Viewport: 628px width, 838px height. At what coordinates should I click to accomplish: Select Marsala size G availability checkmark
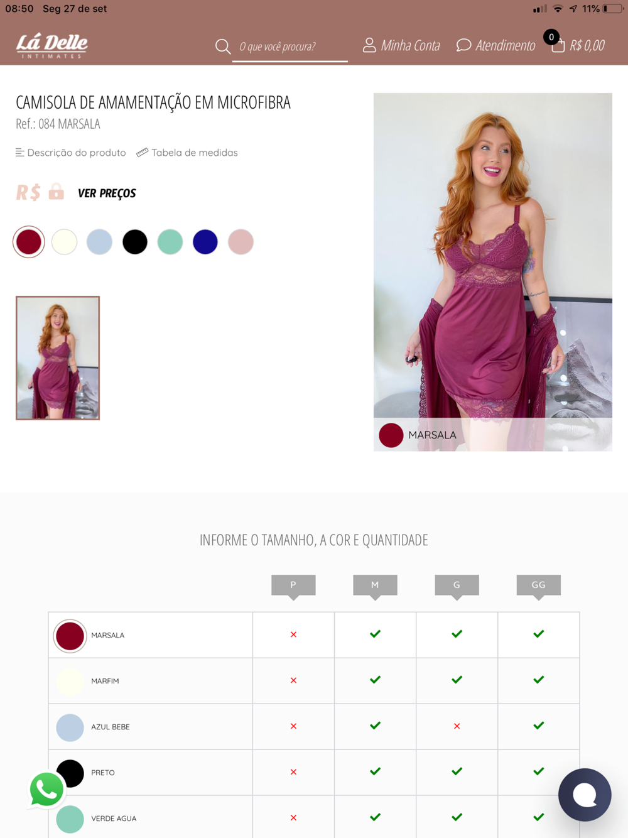pyautogui.click(x=457, y=634)
